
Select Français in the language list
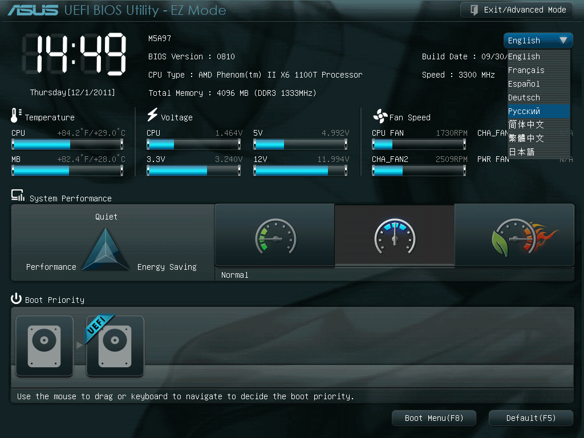pos(538,70)
